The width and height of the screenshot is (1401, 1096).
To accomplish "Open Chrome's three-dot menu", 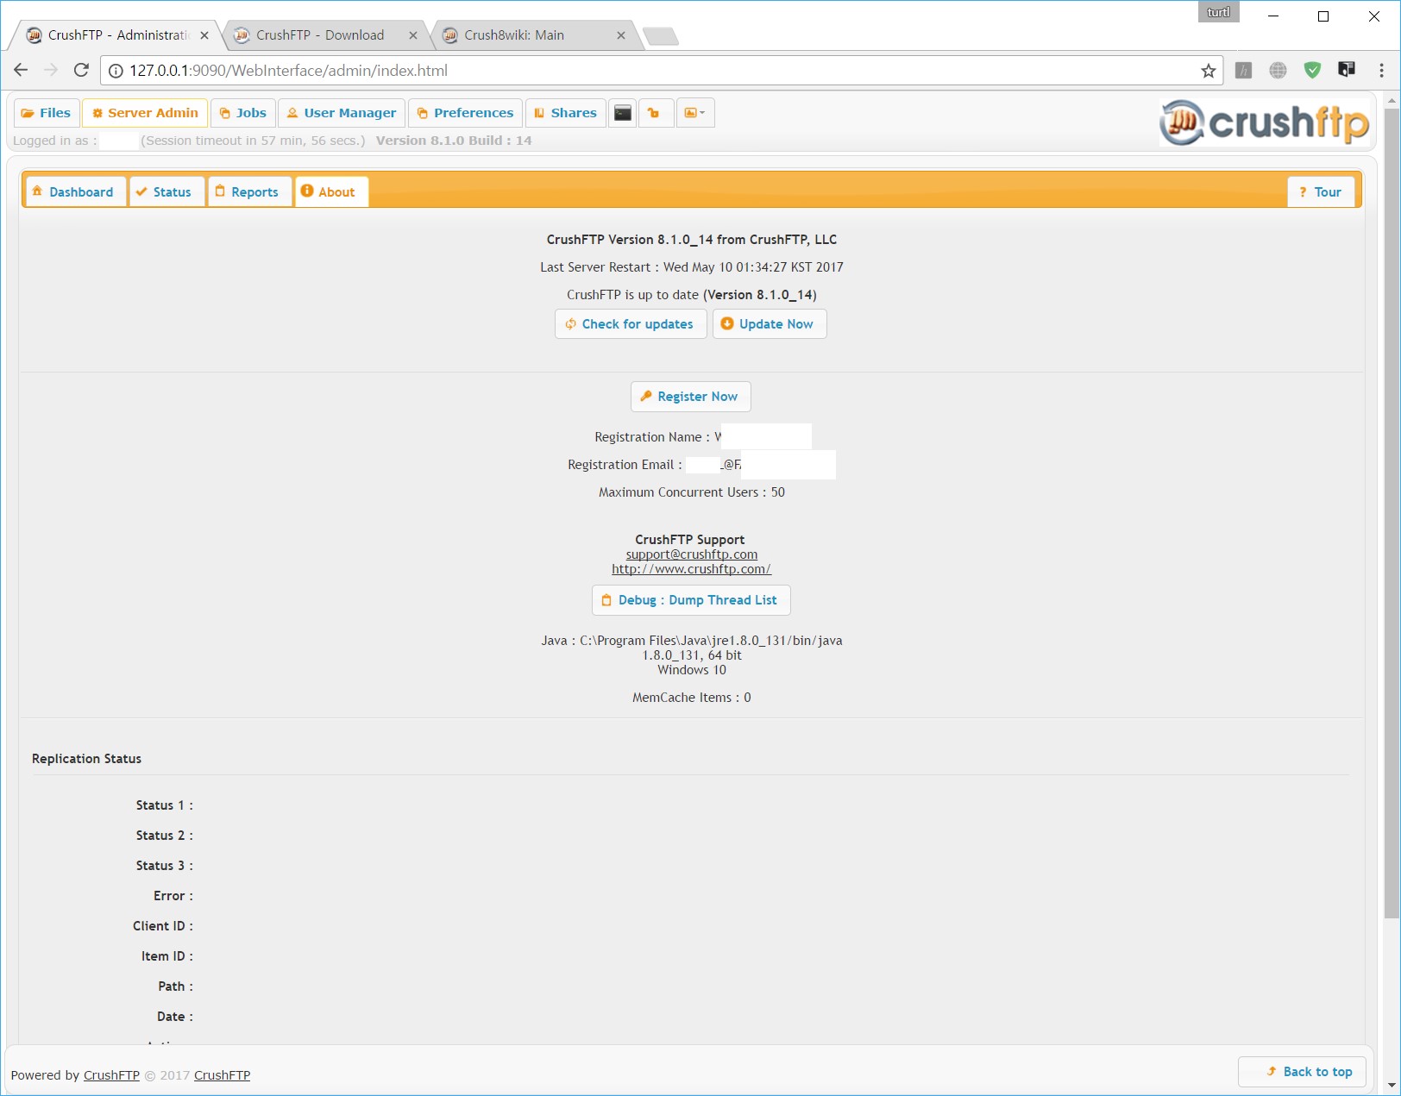I will tap(1381, 71).
